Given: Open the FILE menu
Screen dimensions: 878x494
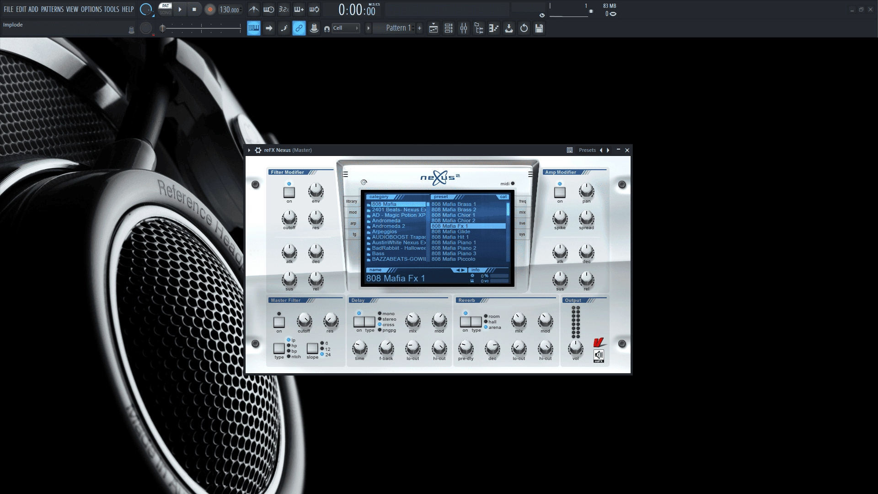Looking at the screenshot, I should [x=9, y=9].
